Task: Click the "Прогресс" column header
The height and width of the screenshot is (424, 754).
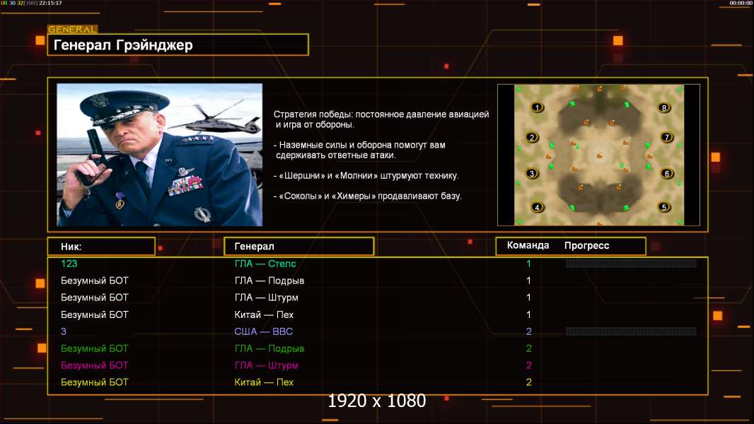Action: (586, 246)
